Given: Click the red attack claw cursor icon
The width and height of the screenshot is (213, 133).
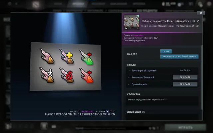Looking at the screenshot, I should (86, 75).
